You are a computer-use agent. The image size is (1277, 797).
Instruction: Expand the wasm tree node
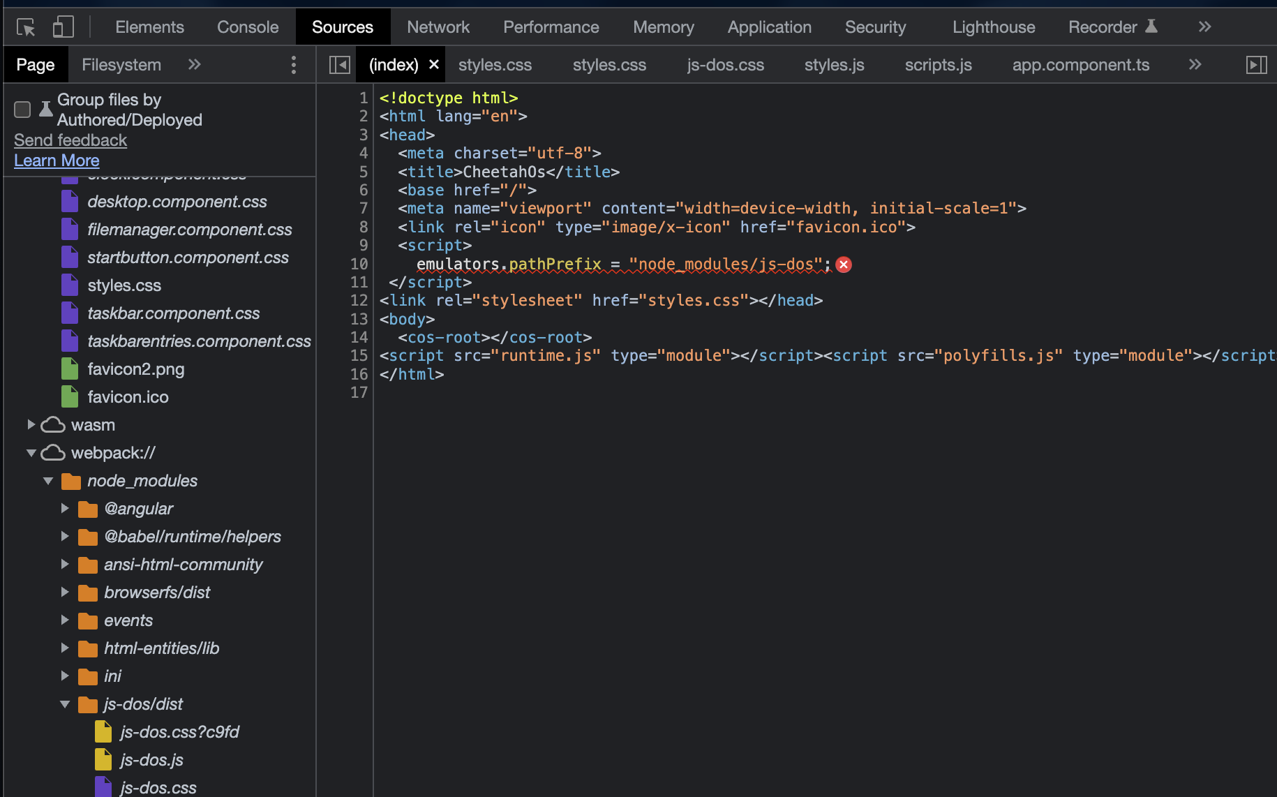coord(31,424)
